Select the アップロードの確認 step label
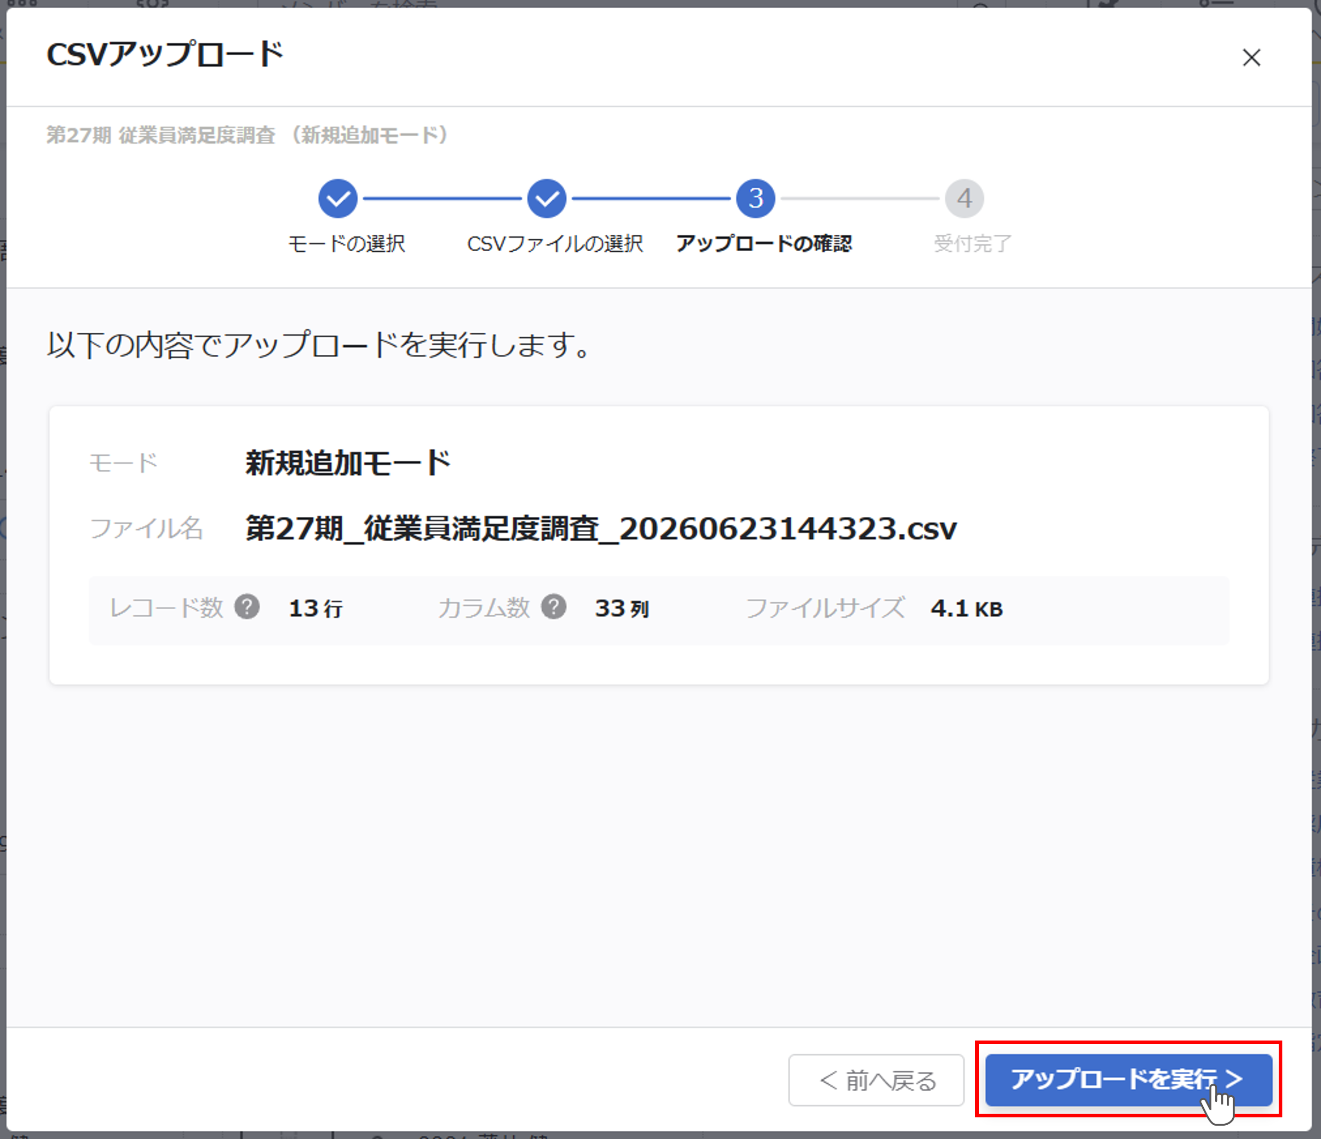Viewport: 1321px width, 1139px height. pyautogui.click(x=764, y=243)
